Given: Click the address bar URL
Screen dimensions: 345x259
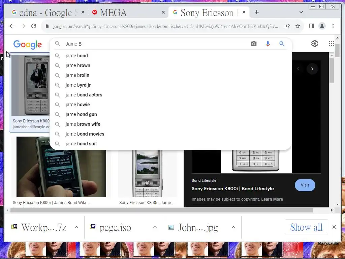Looking at the screenshot, I should [x=165, y=26].
